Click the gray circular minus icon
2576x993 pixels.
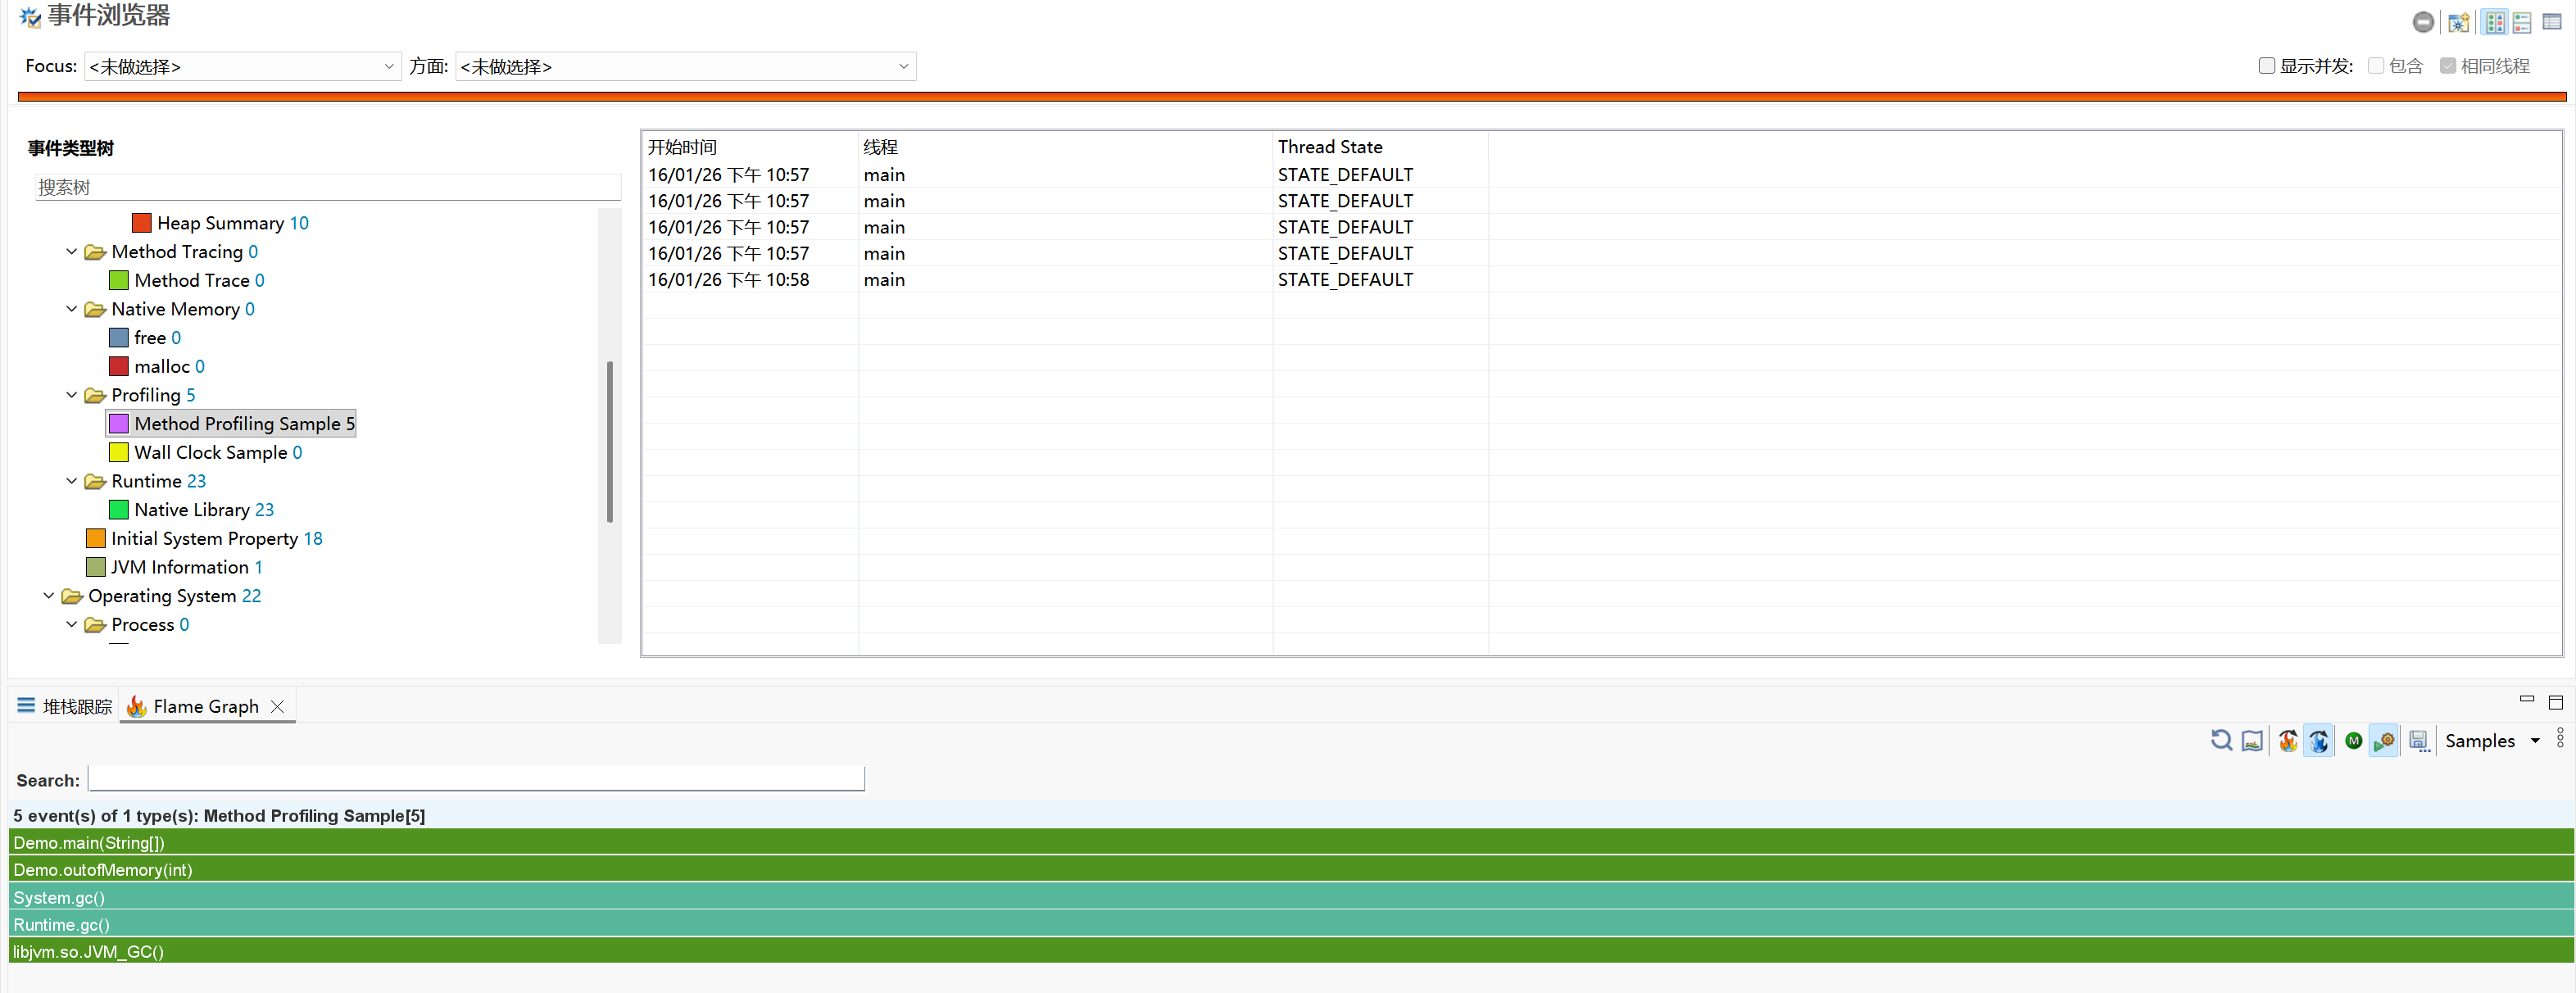coord(2423,22)
